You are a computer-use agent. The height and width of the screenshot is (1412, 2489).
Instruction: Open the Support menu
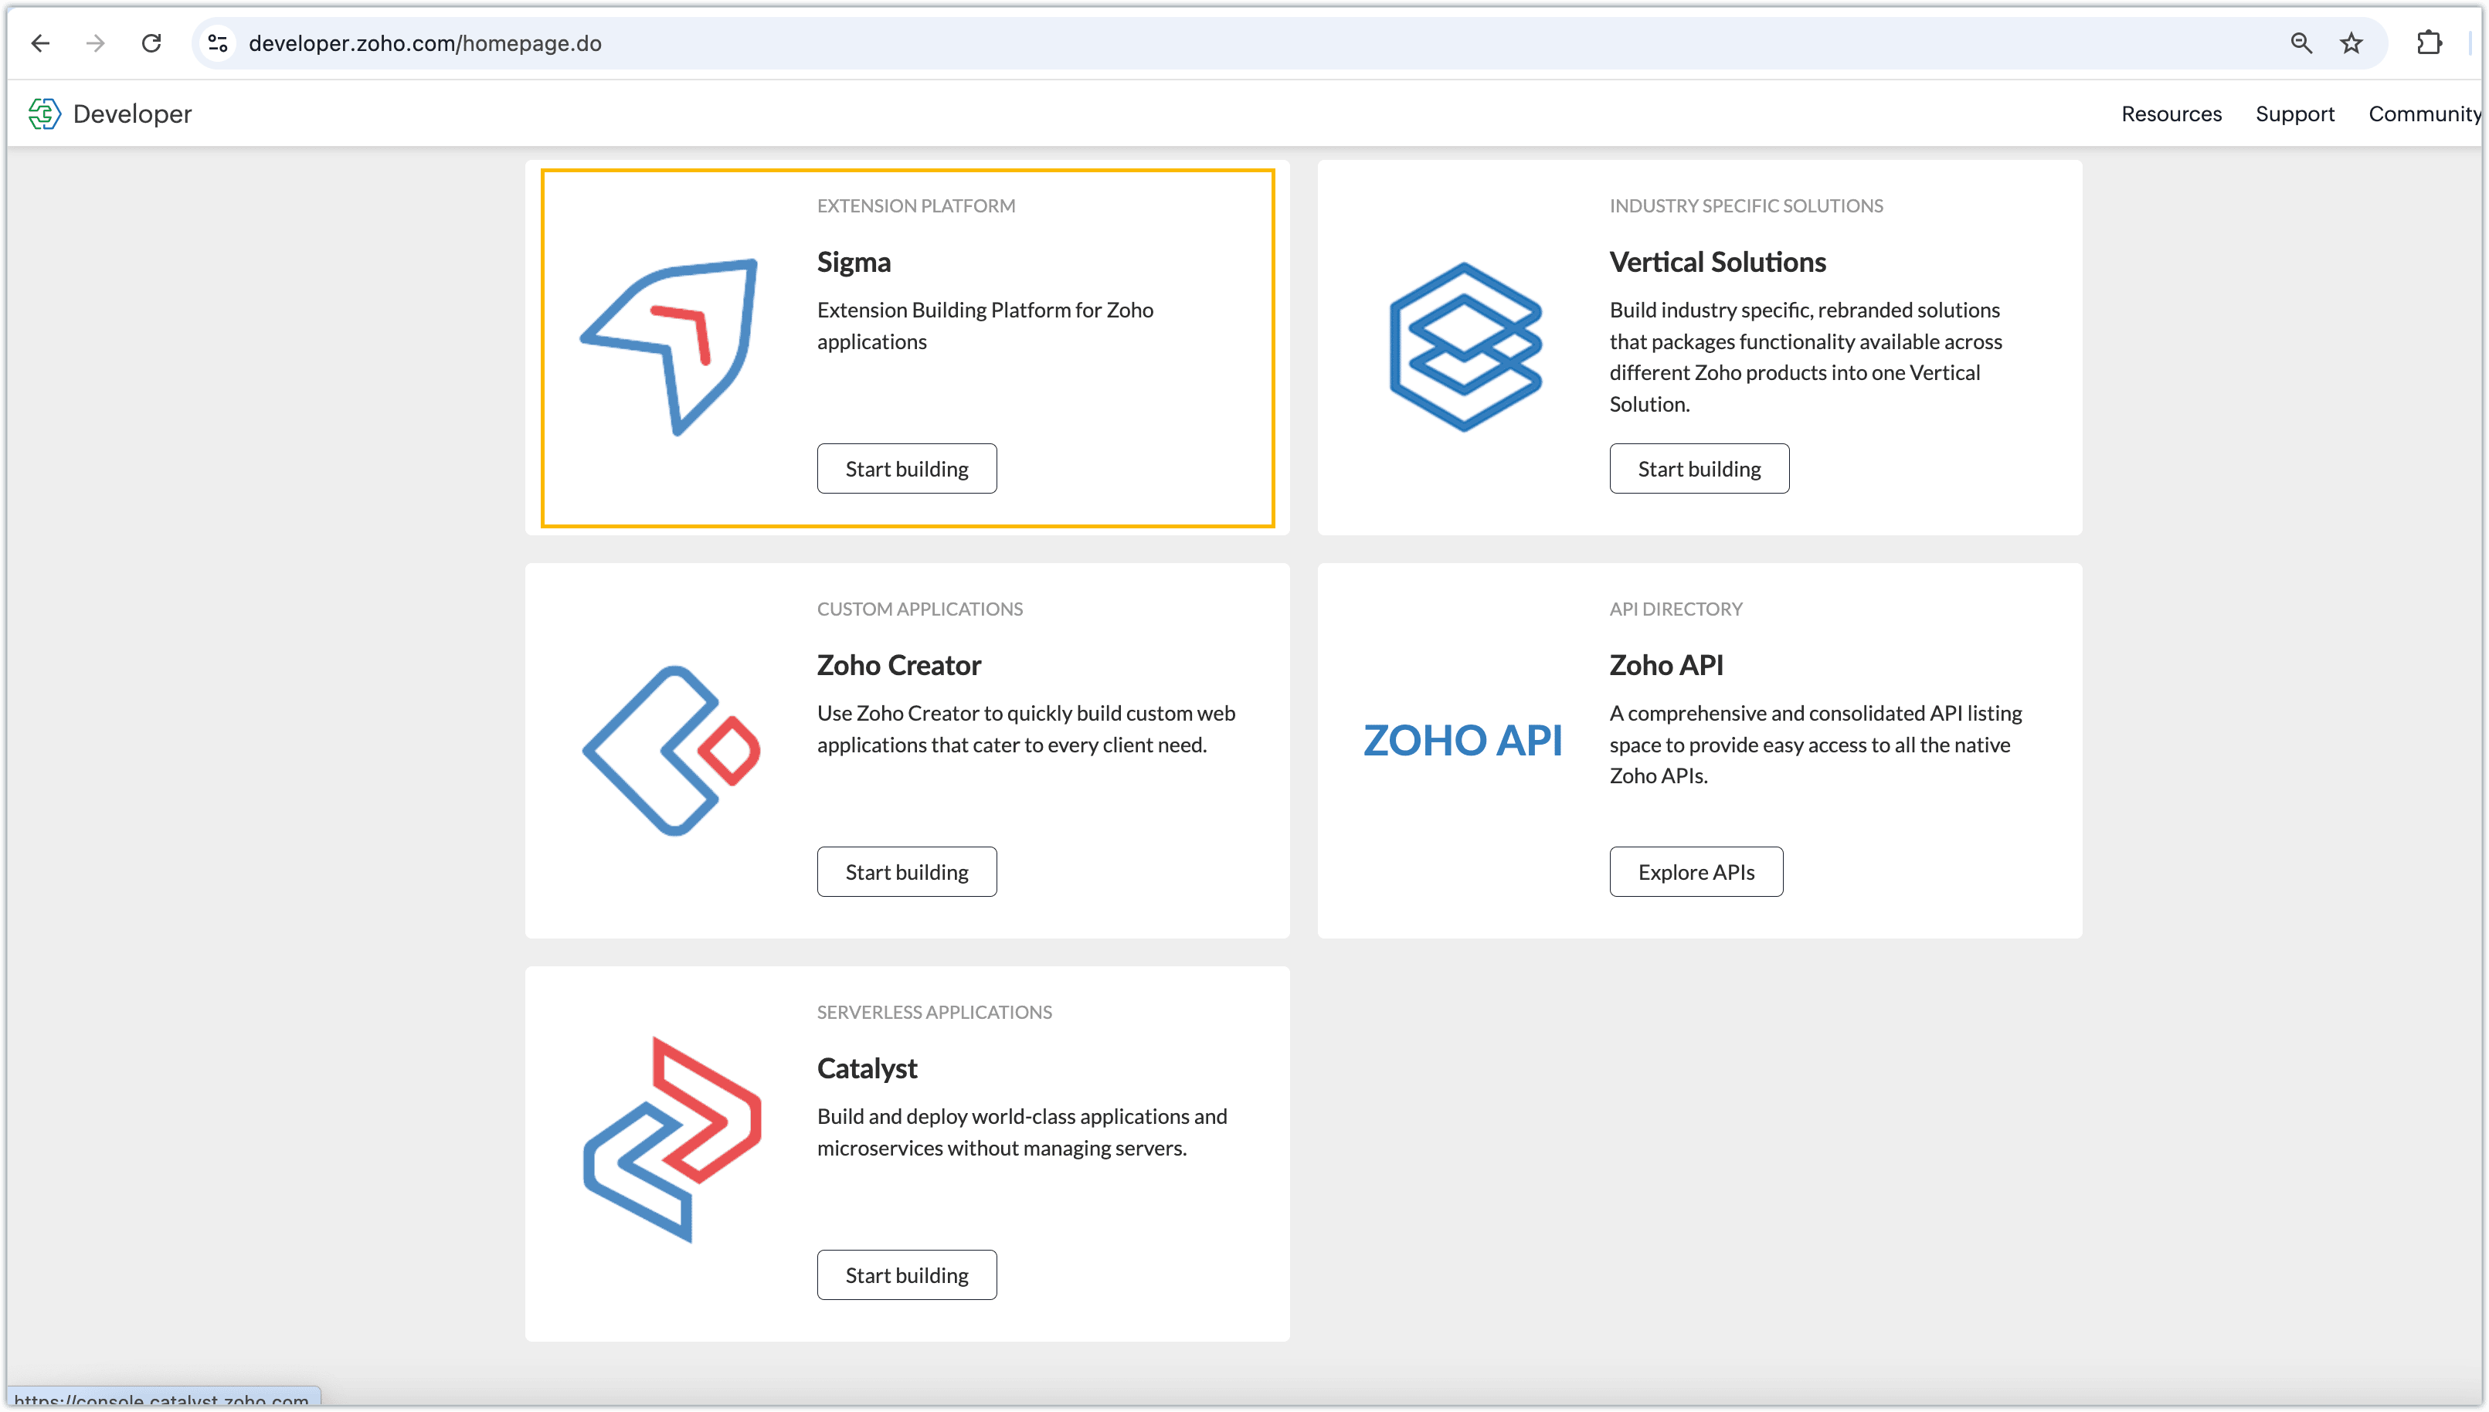point(2294,114)
